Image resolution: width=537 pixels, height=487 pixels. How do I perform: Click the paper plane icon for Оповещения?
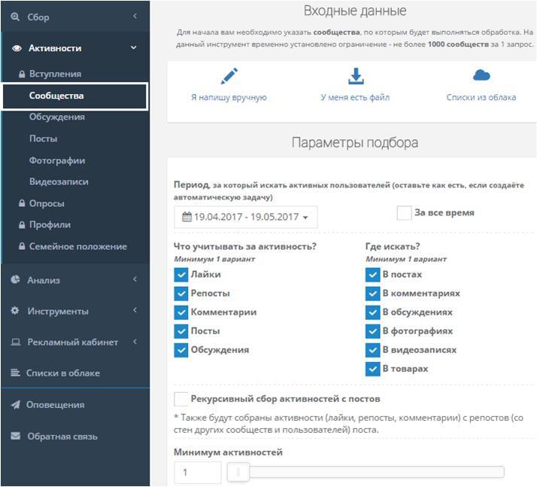coord(16,405)
